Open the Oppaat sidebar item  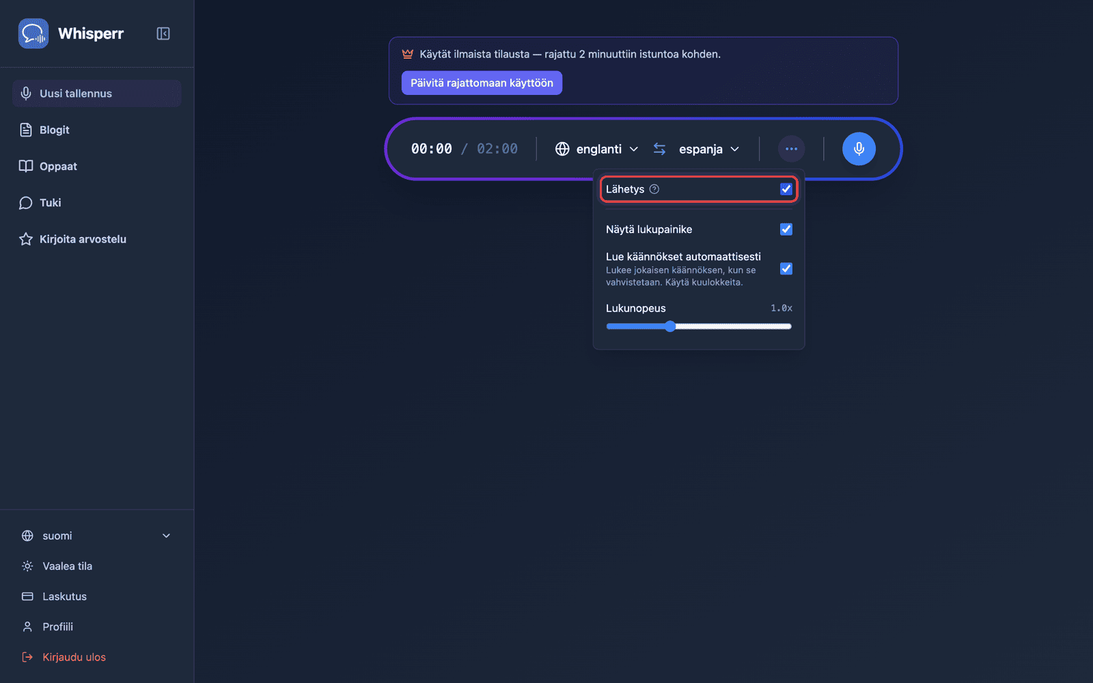[96, 166]
